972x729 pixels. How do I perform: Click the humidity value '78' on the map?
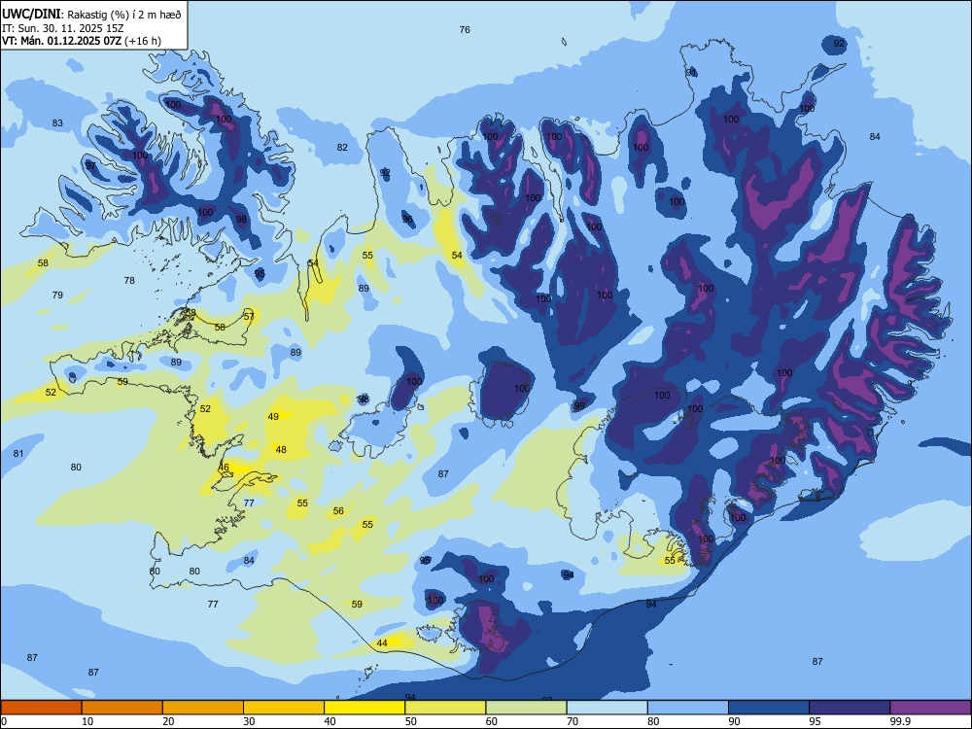[129, 281]
